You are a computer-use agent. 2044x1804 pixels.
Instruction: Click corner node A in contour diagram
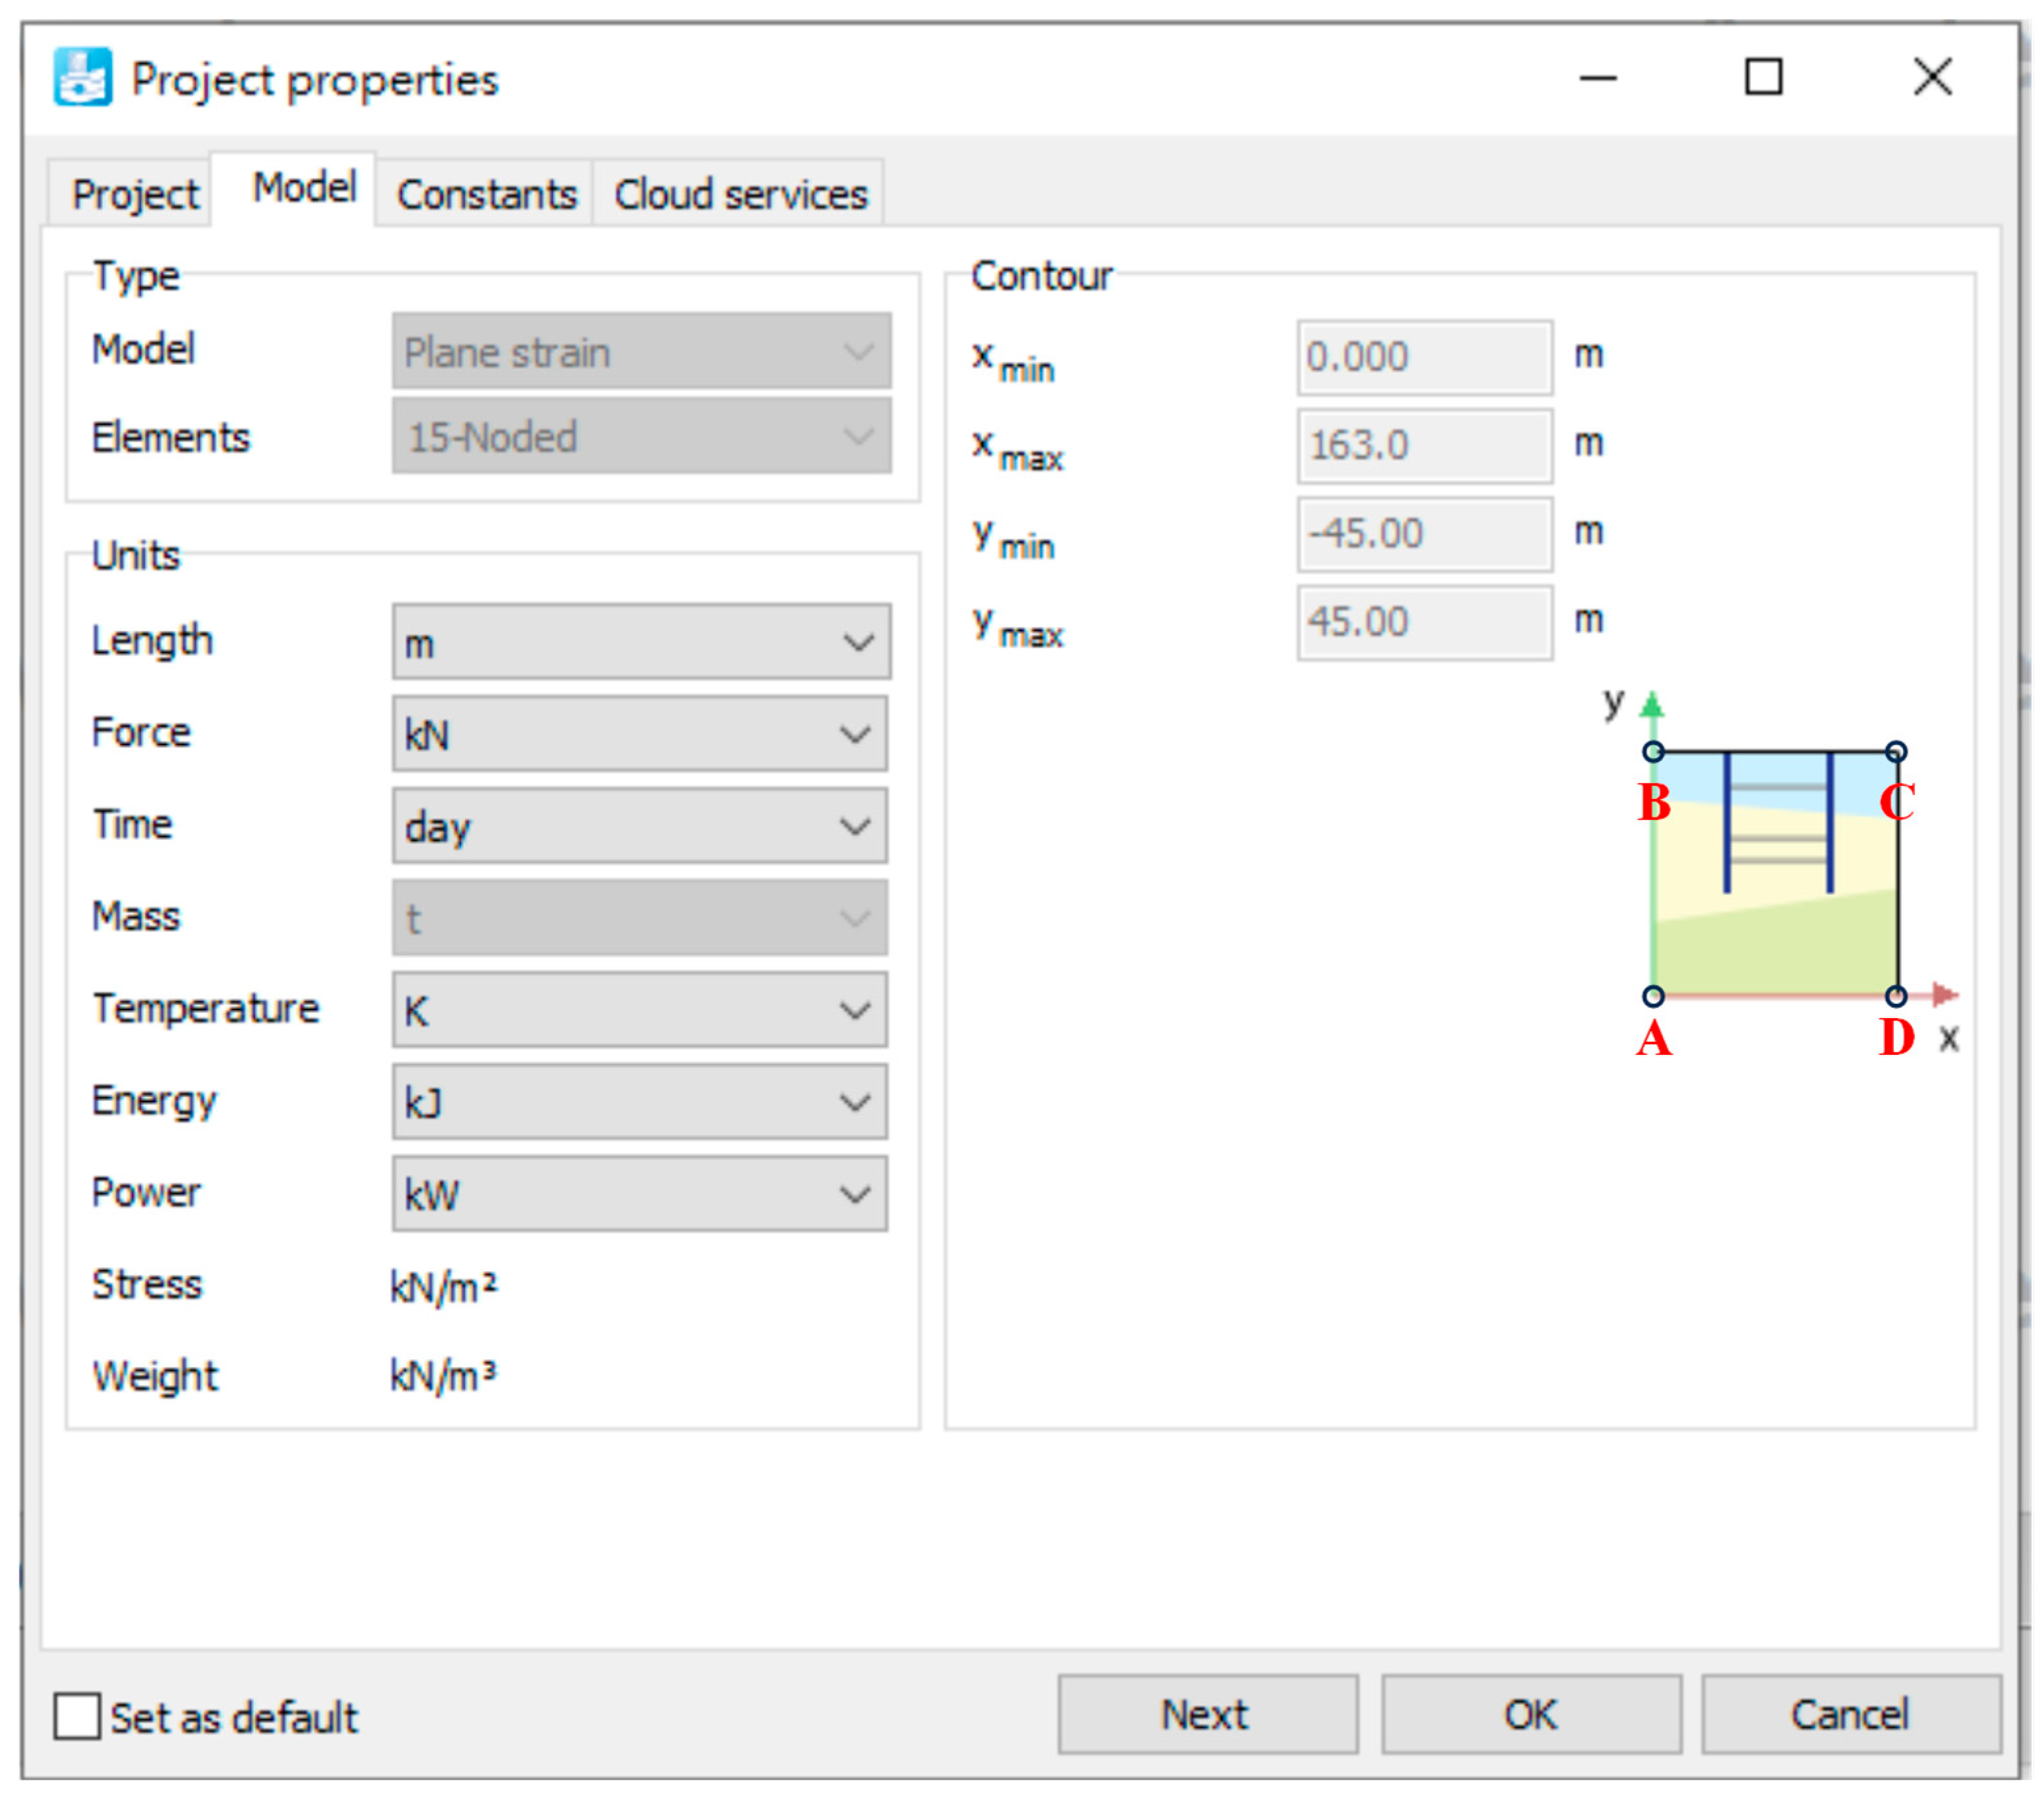click(x=1653, y=996)
